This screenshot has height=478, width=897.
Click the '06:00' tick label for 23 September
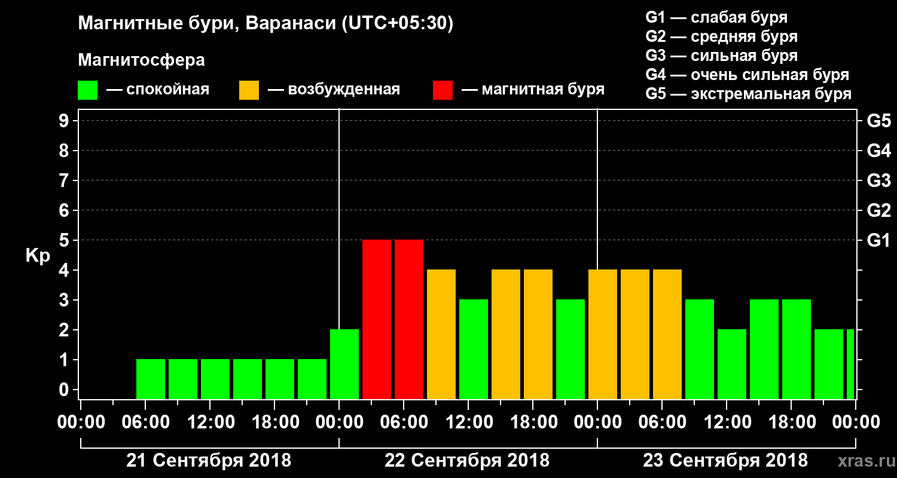(x=661, y=422)
